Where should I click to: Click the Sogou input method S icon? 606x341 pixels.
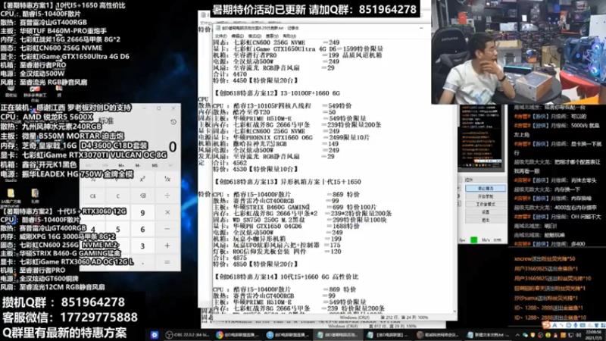click(546, 326)
